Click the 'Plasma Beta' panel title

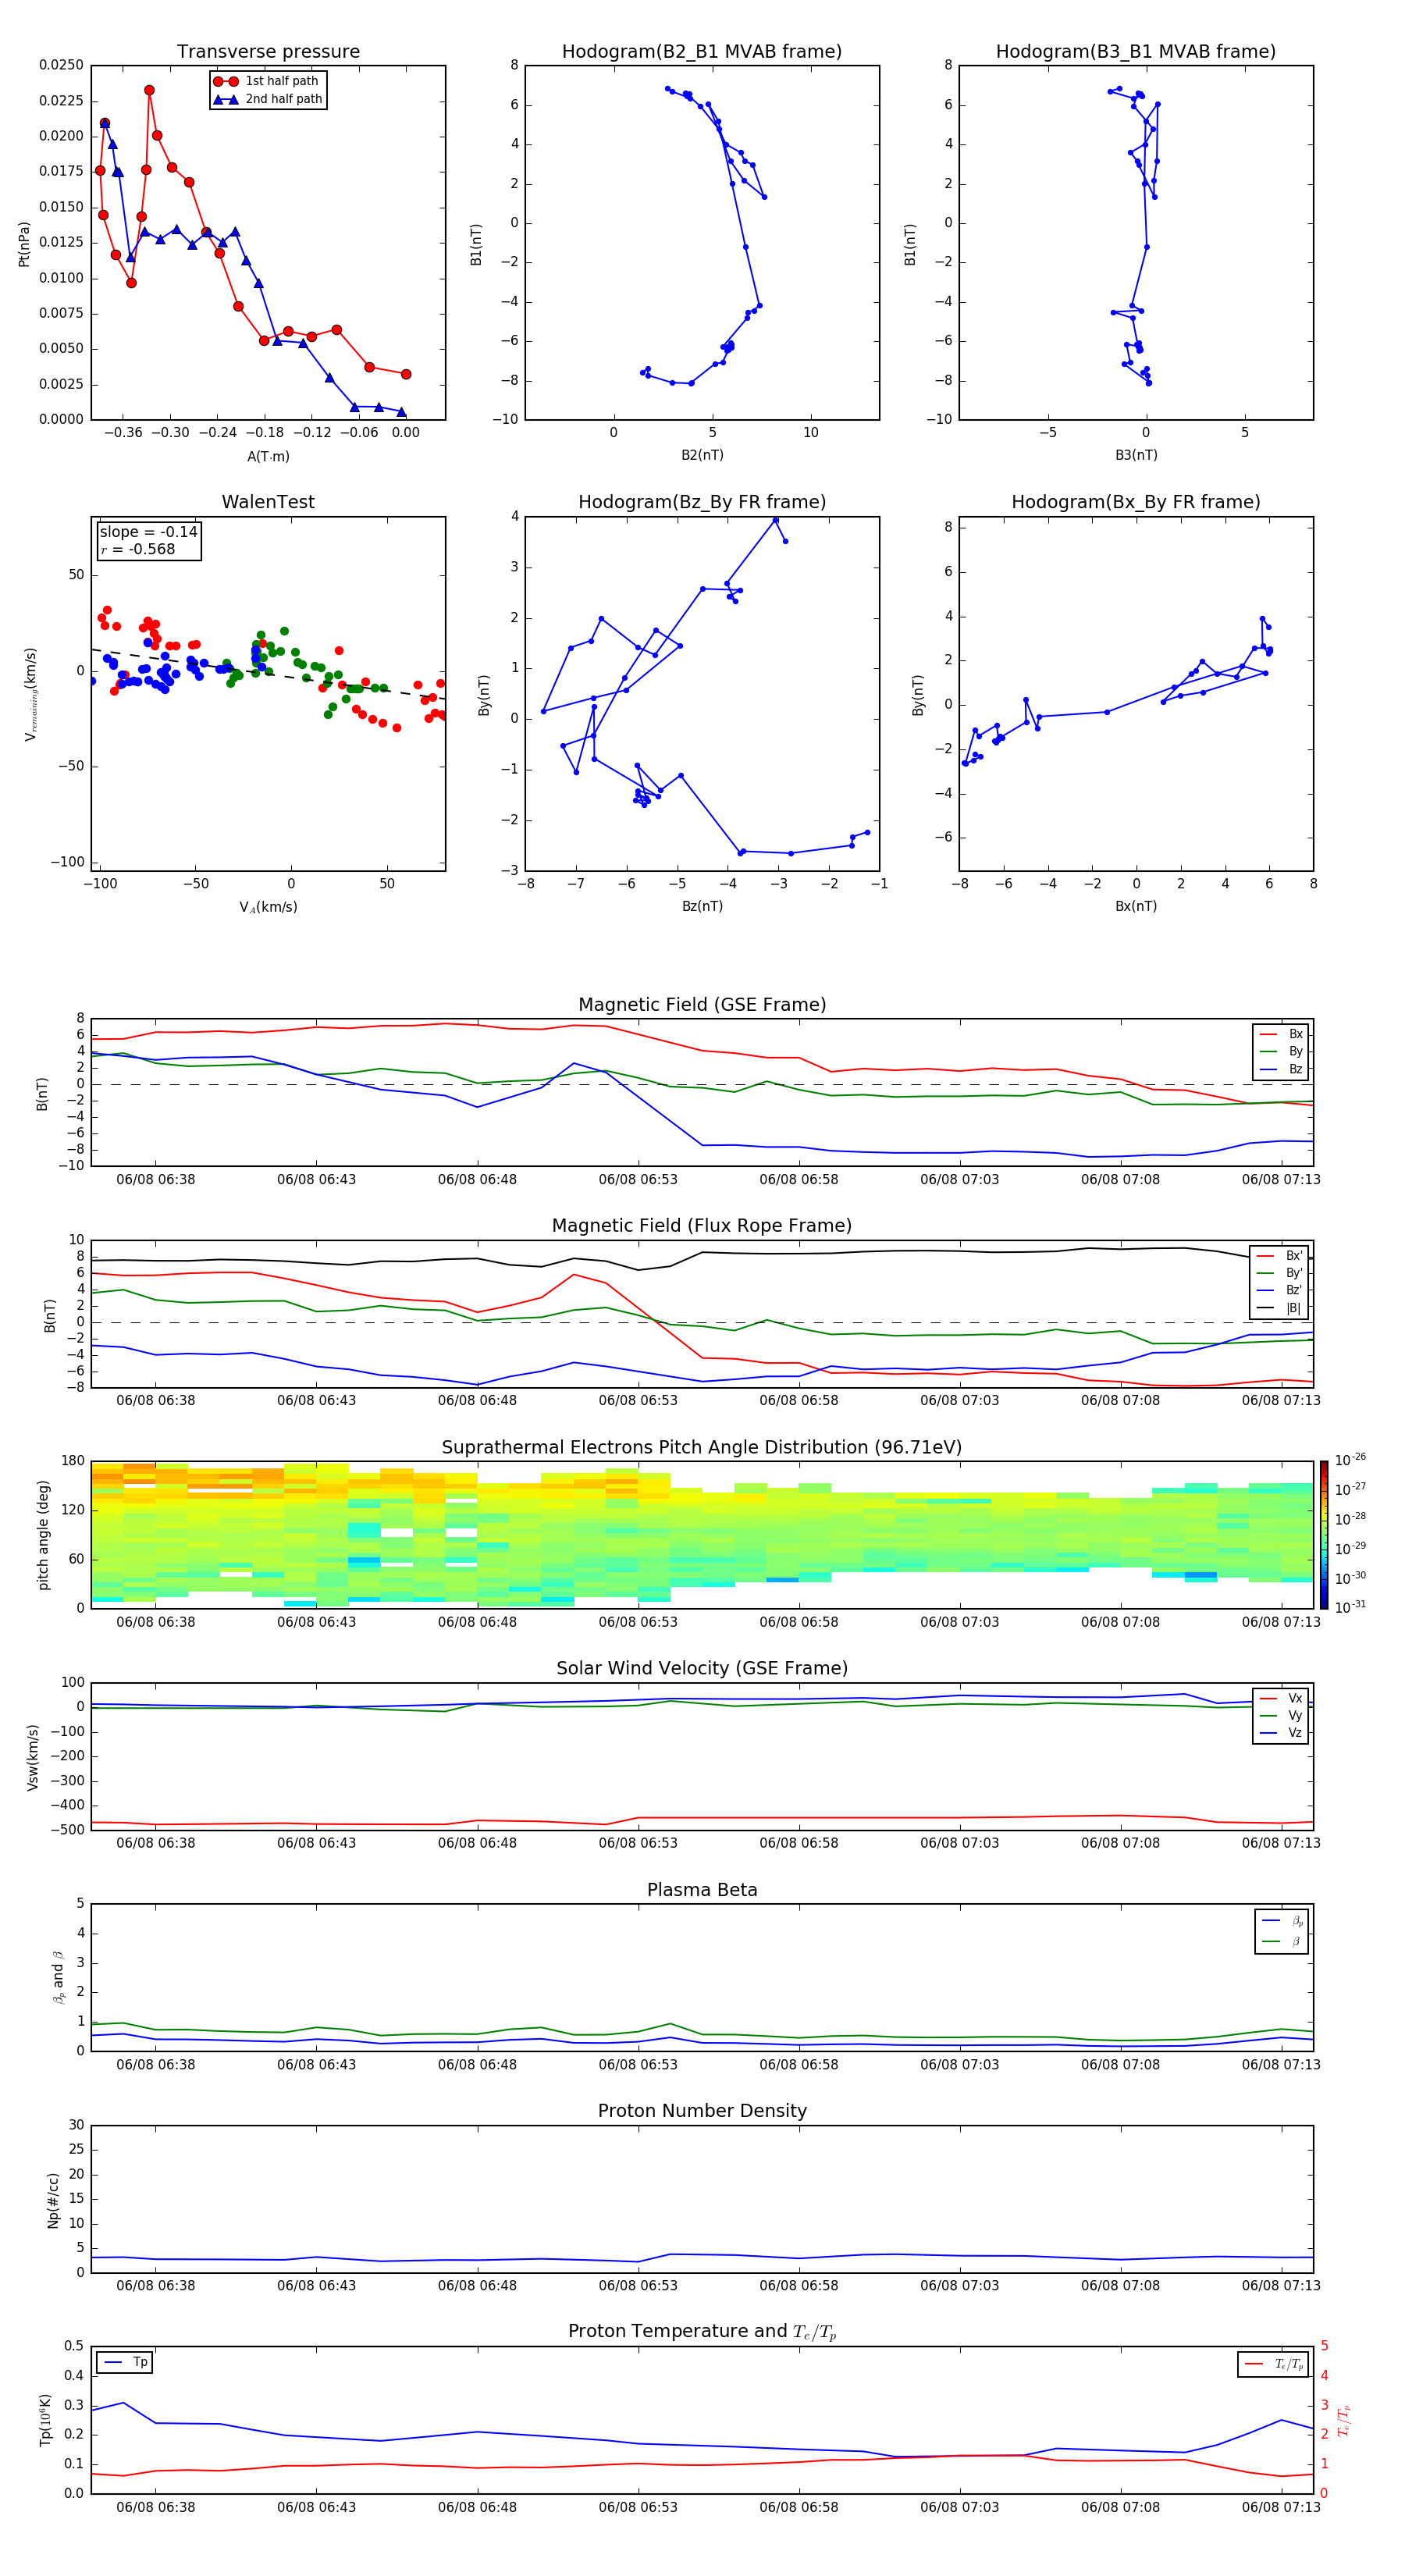coord(702,1890)
